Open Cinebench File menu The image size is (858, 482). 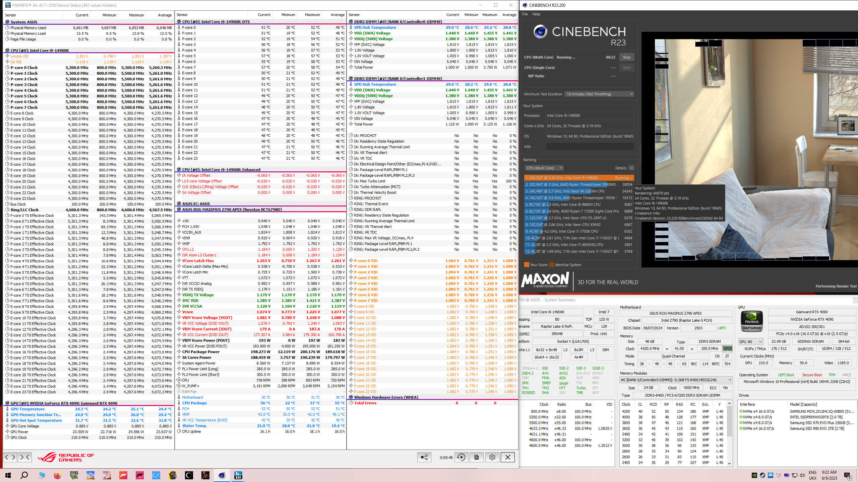pos(525,14)
